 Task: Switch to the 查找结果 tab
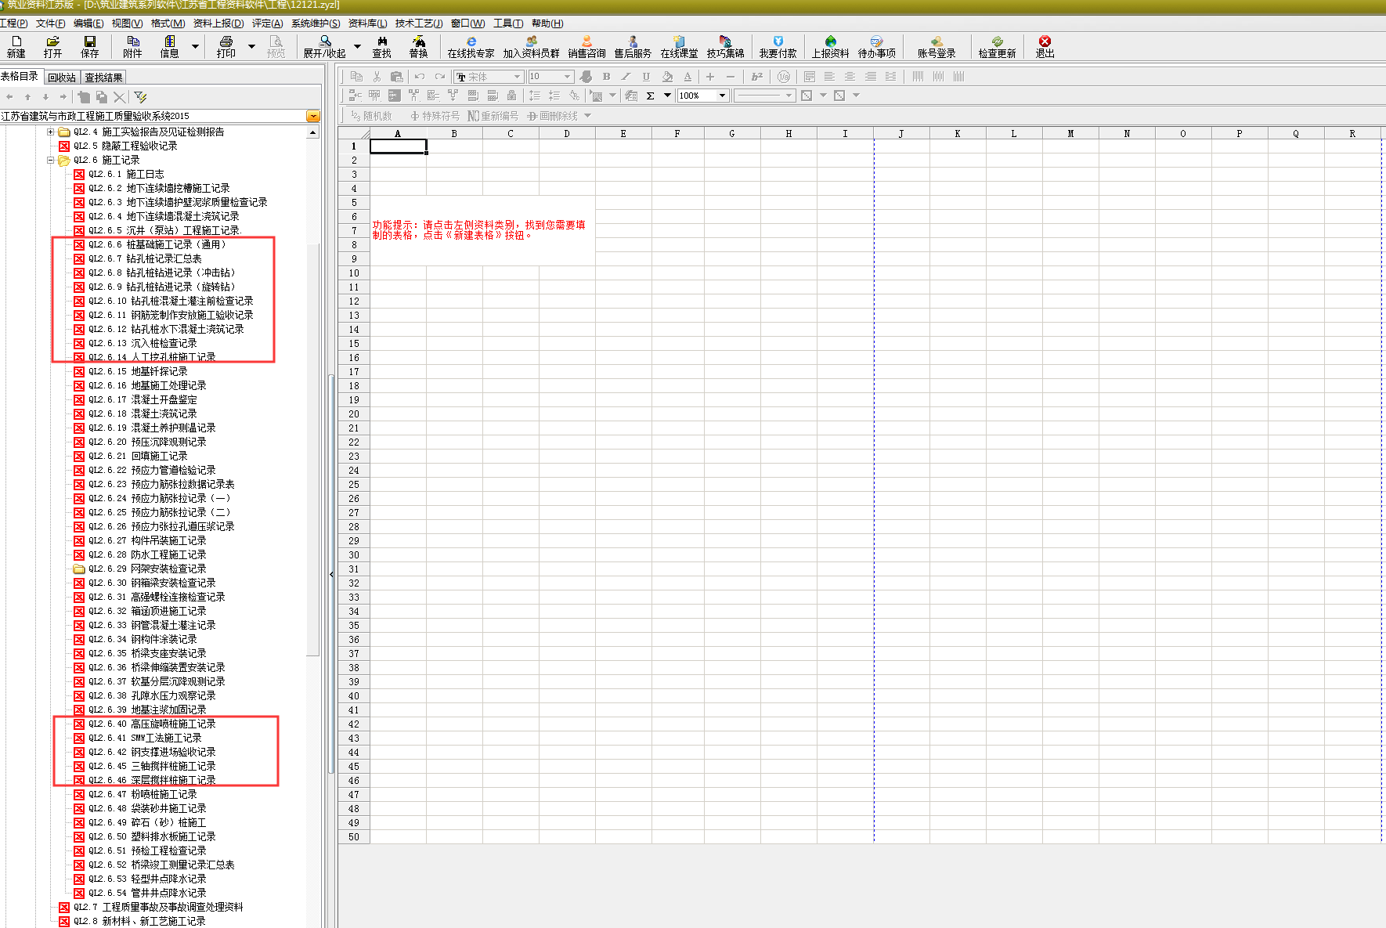pos(103,78)
